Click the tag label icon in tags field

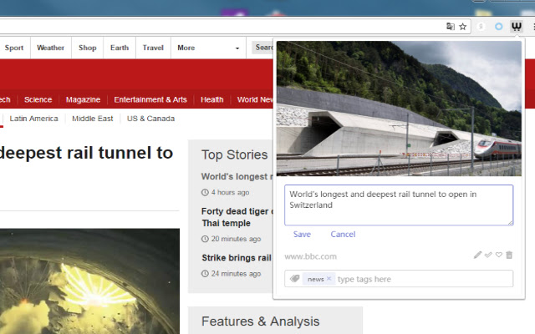point(294,279)
